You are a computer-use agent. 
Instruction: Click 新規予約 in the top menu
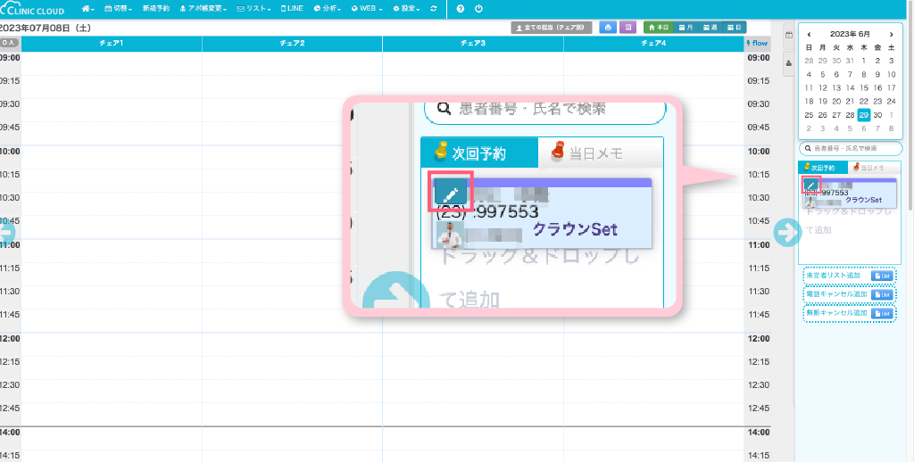click(x=155, y=8)
